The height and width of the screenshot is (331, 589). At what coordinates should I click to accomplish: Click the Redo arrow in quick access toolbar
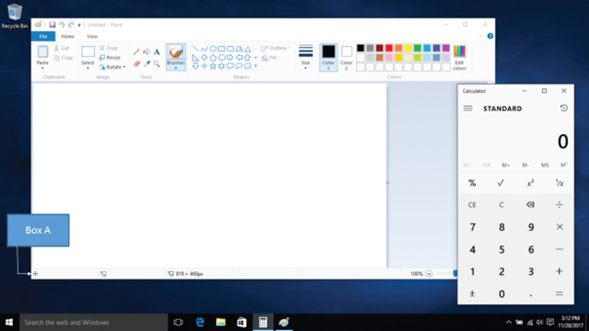pyautogui.click(x=71, y=25)
